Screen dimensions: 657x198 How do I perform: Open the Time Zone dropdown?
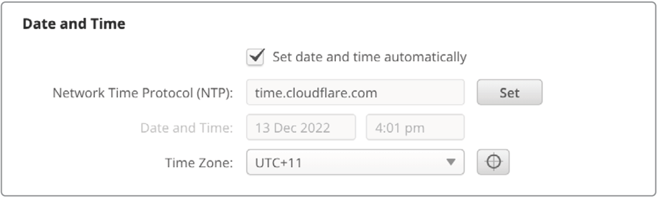click(355, 162)
